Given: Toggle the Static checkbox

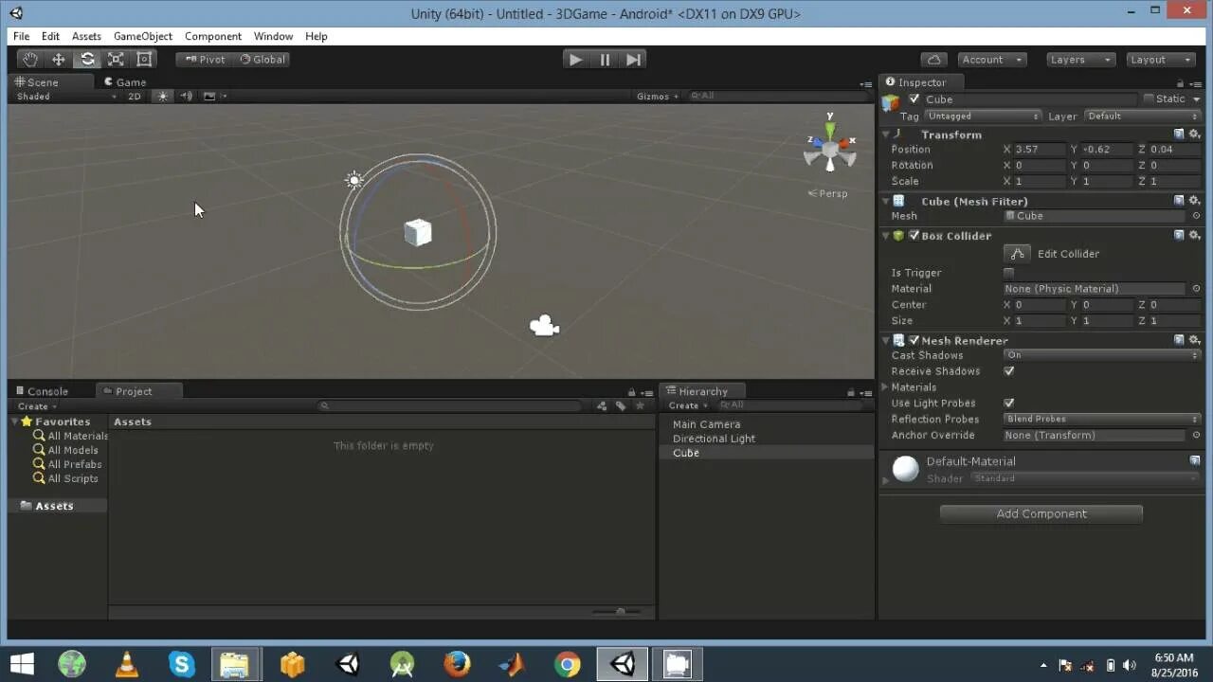Looking at the screenshot, I should coord(1149,99).
